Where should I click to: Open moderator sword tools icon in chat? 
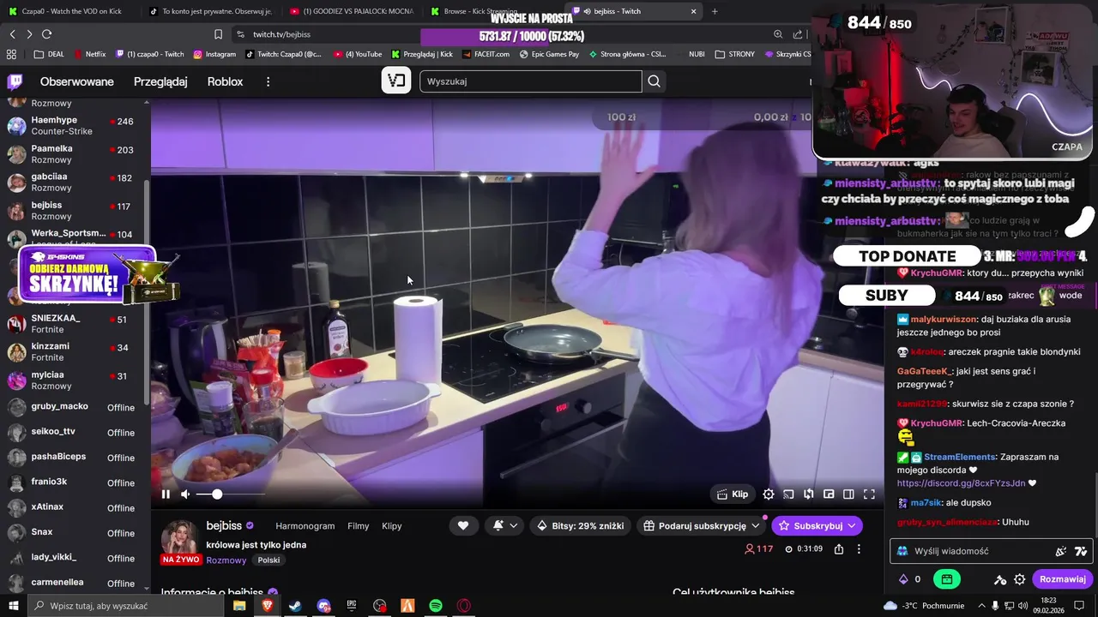(x=1000, y=579)
